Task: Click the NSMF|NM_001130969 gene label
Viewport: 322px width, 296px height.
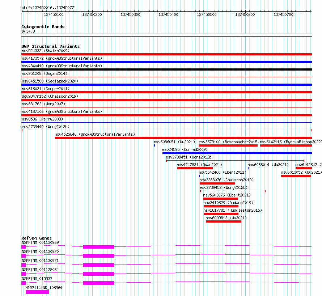Action: pos(40,242)
